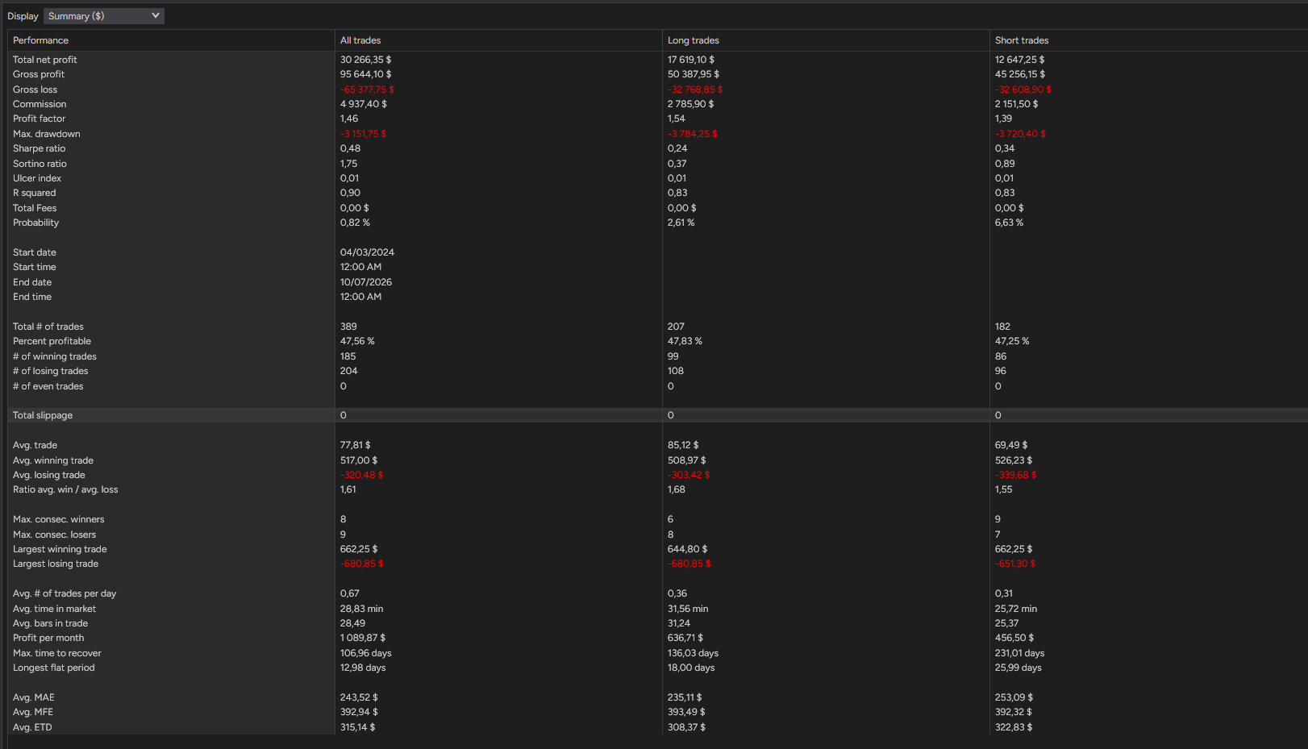Click the Ratio avg. win / avg. loss label
Viewport: 1308px width, 749px height.
[x=65, y=489]
